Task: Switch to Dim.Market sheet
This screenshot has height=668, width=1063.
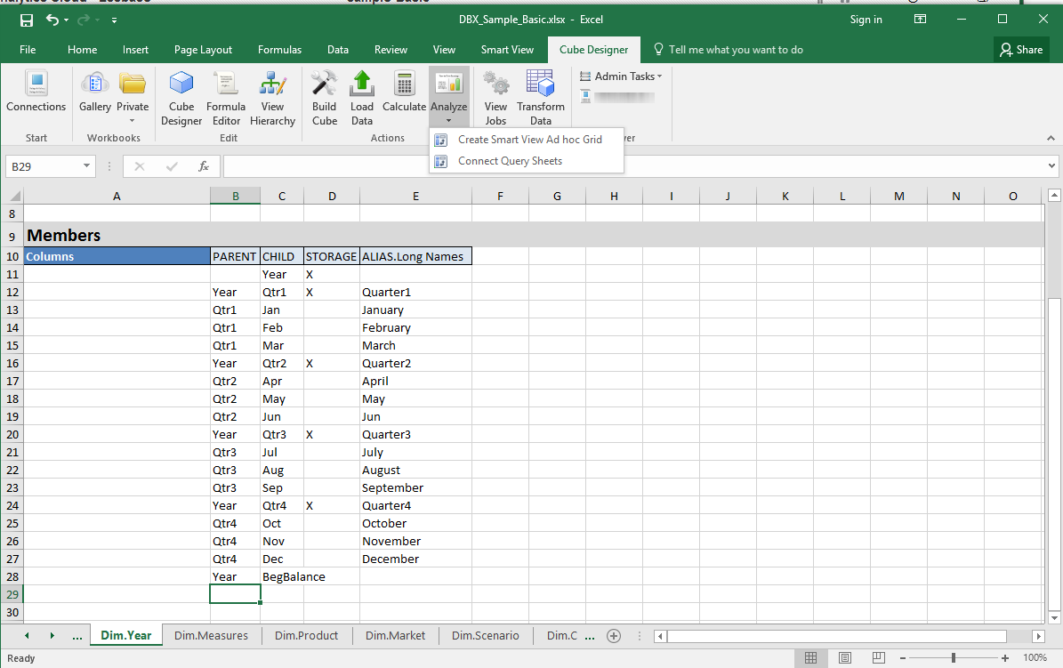Action: pos(395,635)
